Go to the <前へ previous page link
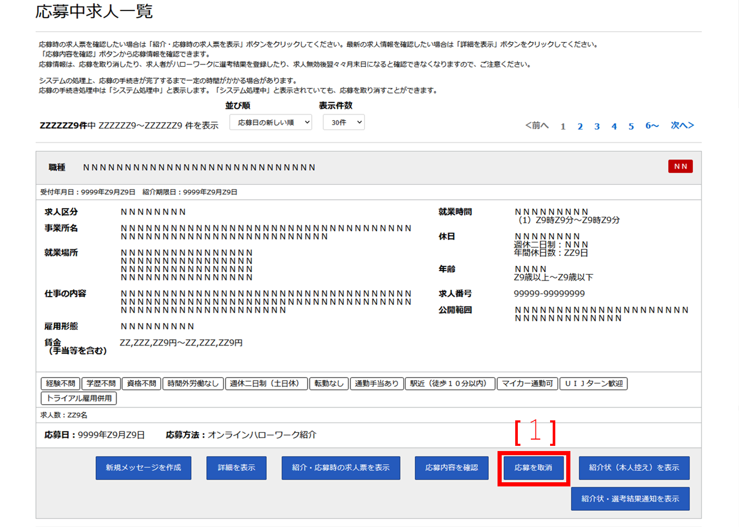This screenshot has width=739, height=527. [537, 125]
